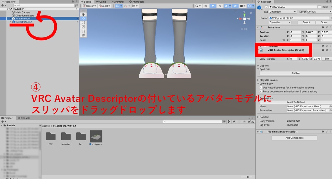Expand st_slippers_w_r in Hierarchy
Screen dimensions: 332x179
10,22
